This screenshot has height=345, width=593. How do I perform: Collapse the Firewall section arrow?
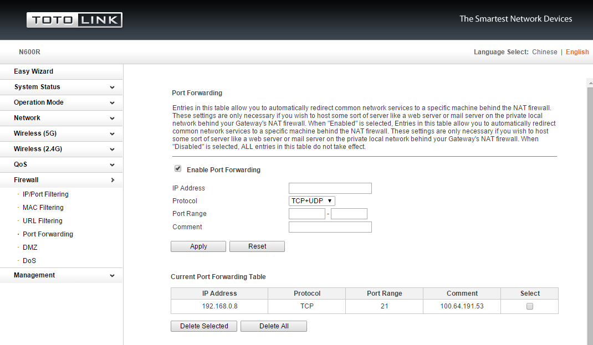(113, 180)
